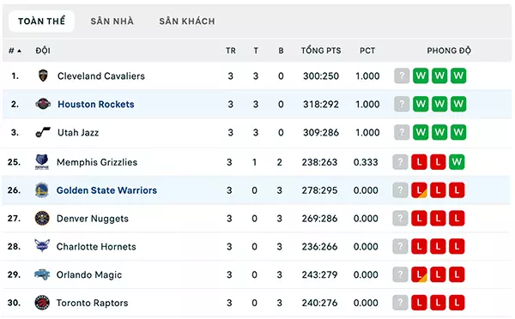The width and height of the screenshot is (515, 319).
Task: Sort table by PCT column header
Action: coord(367,51)
